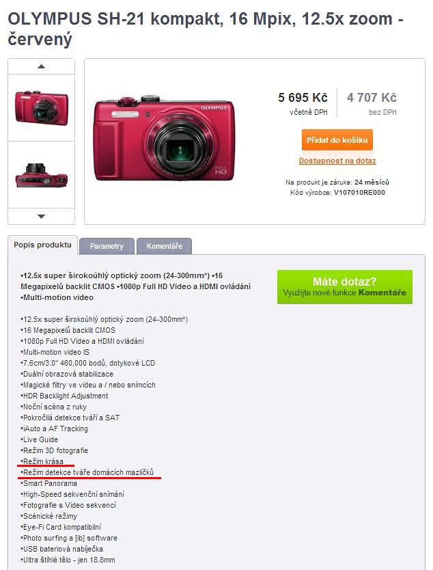Click the Smart Panorama feature line
Image resolution: width=433 pixels, height=570 pixels.
[48, 483]
